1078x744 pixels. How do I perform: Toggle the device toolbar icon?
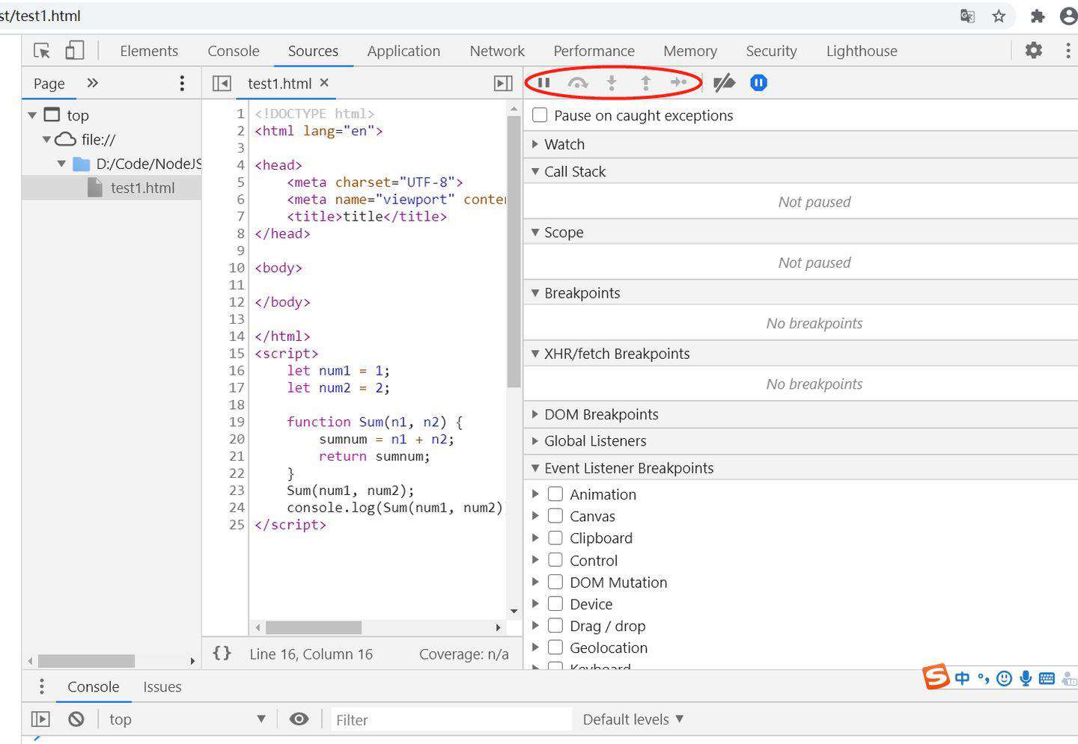point(74,51)
